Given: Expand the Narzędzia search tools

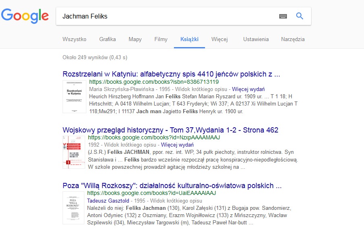Looking at the screenshot, I should click(293, 39).
